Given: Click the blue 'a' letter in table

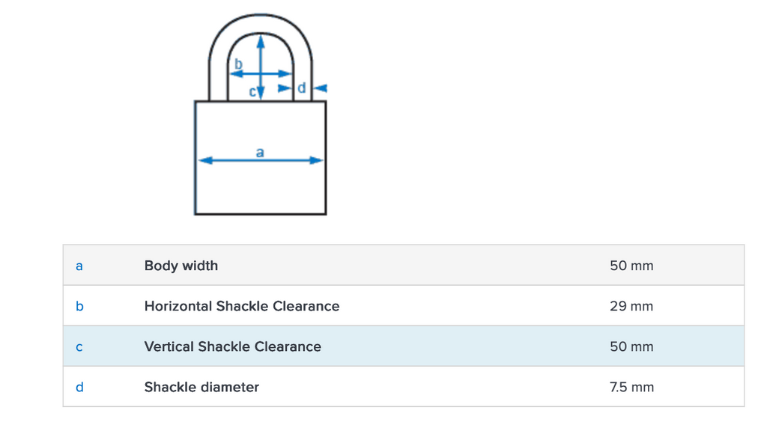Looking at the screenshot, I should click(x=79, y=266).
